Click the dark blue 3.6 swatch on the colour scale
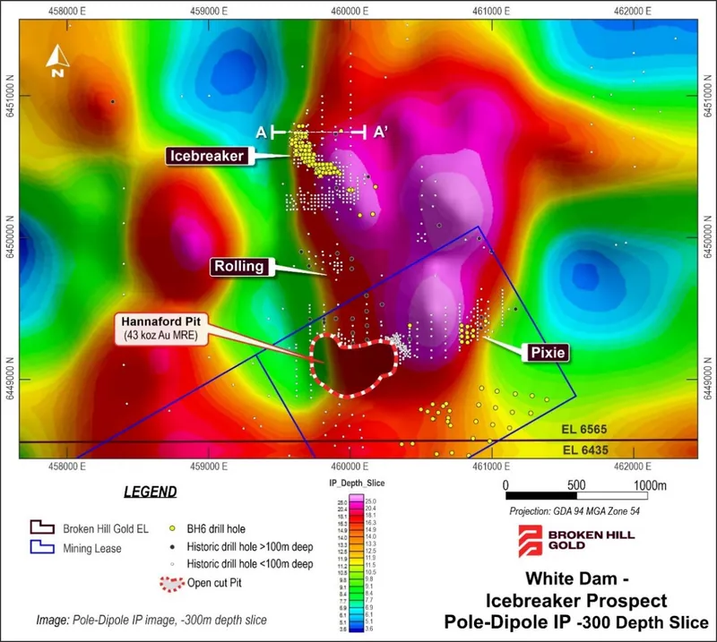This screenshot has width=717, height=642. 357,629
